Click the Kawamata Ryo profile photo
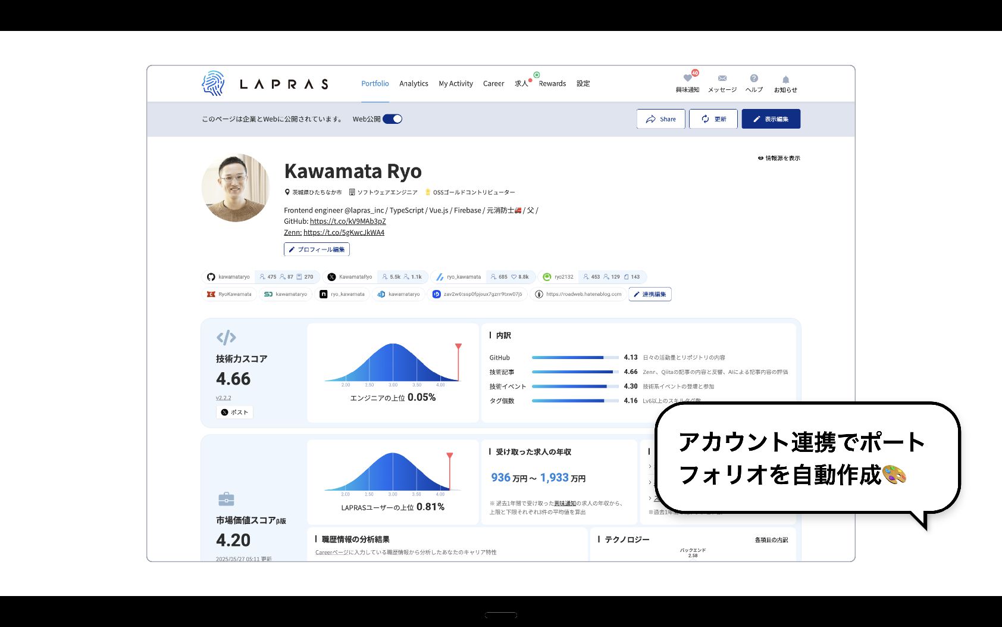1002x627 pixels. (x=236, y=188)
